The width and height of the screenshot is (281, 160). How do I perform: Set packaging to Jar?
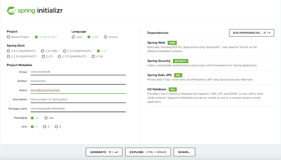click(32, 118)
